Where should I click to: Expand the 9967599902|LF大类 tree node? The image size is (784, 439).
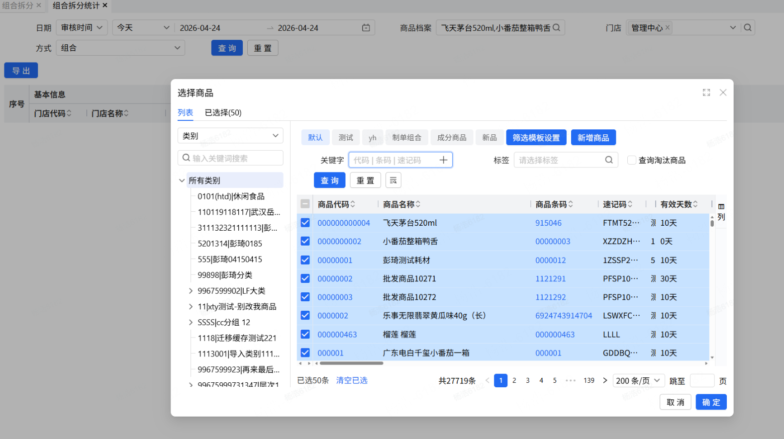(191, 291)
